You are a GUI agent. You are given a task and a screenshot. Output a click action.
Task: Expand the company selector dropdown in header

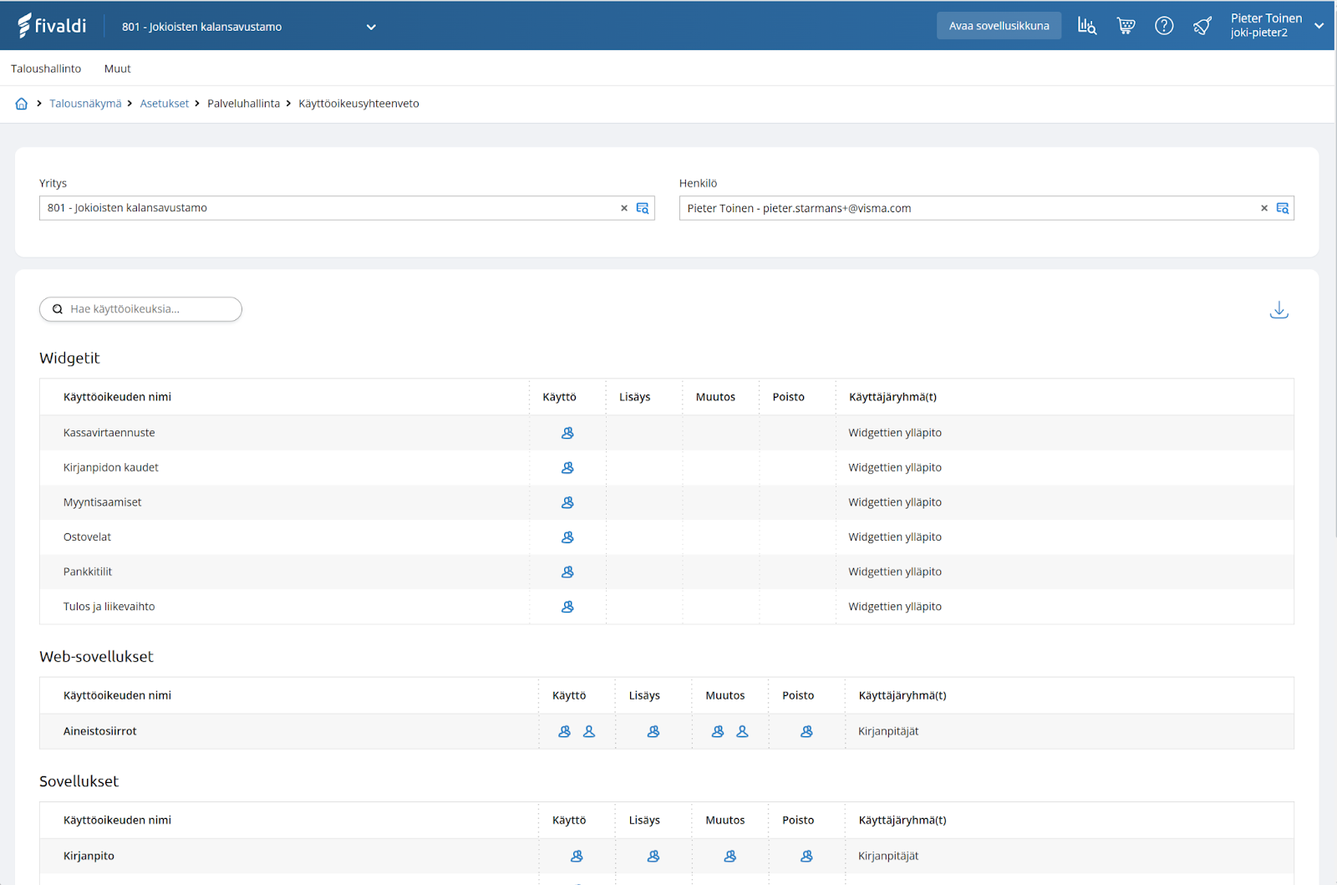(371, 27)
